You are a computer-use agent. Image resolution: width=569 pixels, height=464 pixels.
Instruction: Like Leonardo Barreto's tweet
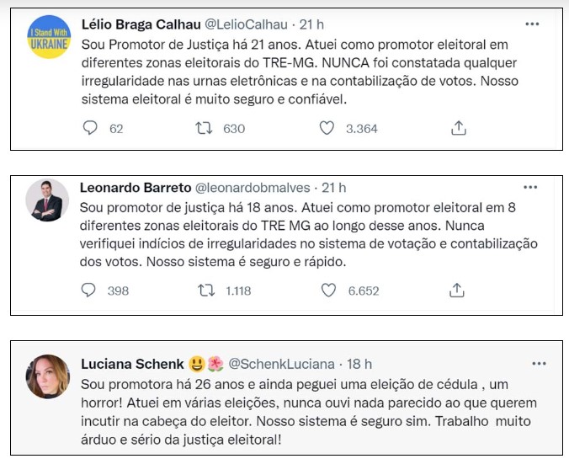[x=329, y=291]
